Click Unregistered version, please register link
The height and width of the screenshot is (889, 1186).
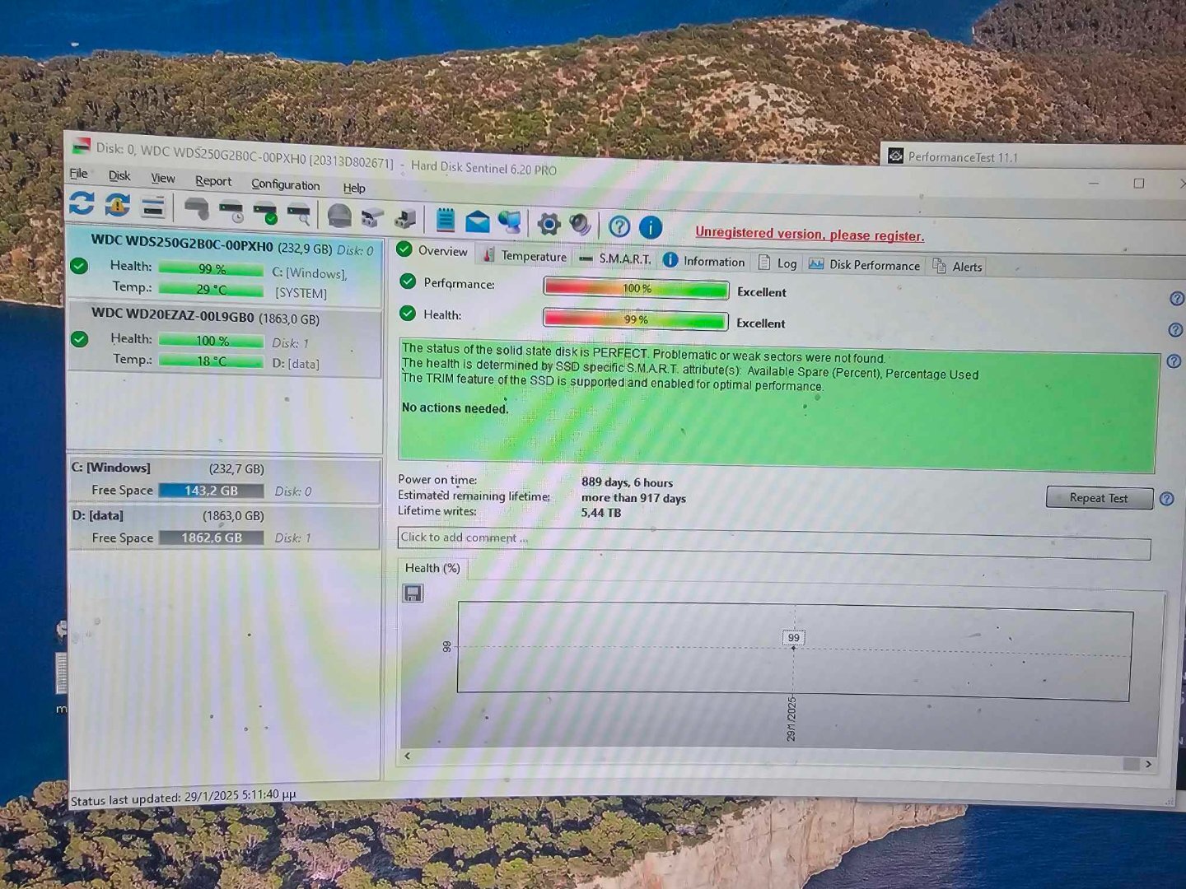tap(810, 235)
